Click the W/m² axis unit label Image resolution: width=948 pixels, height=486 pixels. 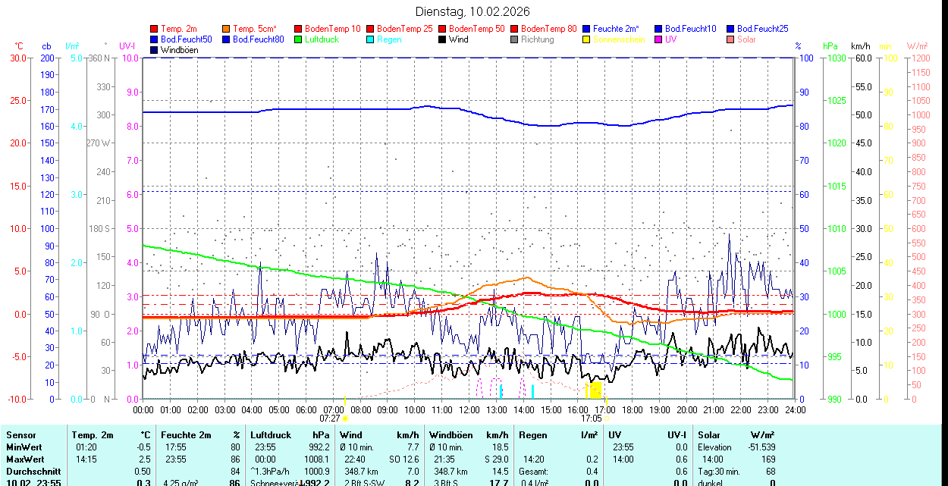coord(918,46)
